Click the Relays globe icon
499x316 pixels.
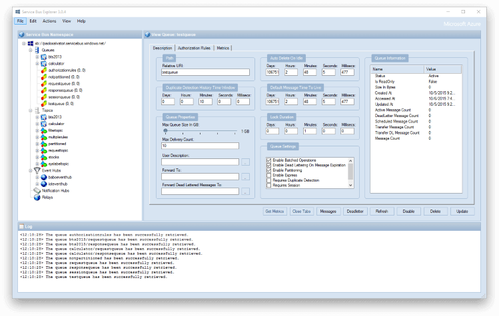point(37,198)
